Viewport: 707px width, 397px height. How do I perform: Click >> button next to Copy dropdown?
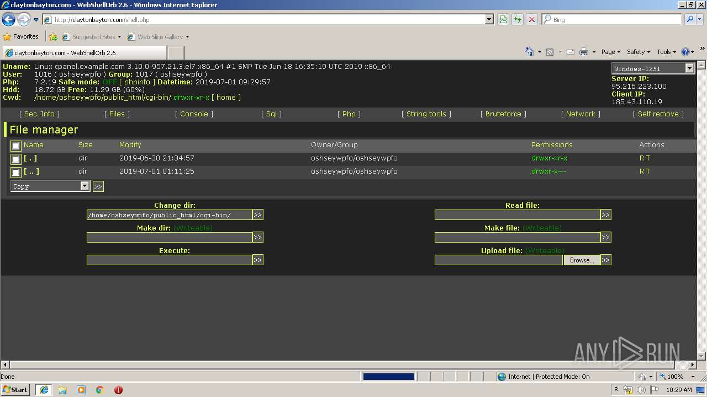98,186
